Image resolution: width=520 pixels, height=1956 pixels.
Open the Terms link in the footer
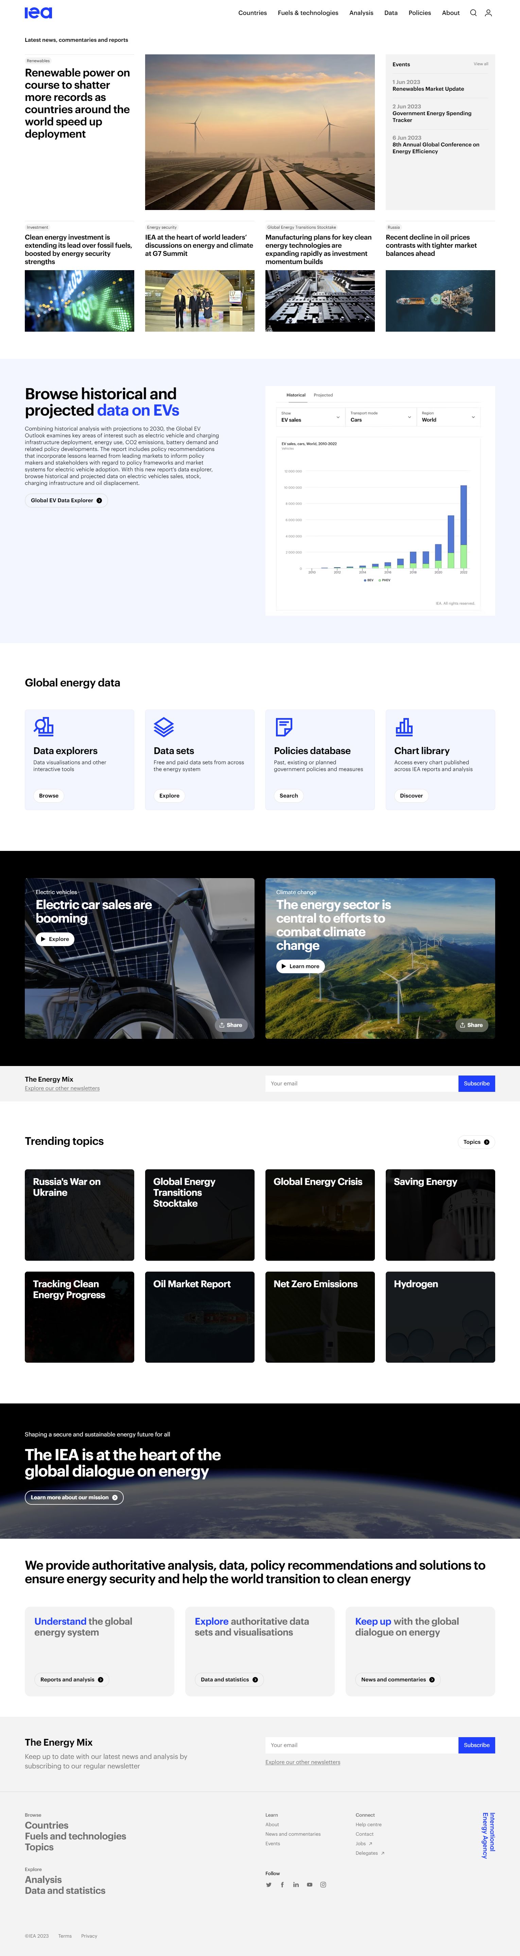click(x=65, y=1936)
